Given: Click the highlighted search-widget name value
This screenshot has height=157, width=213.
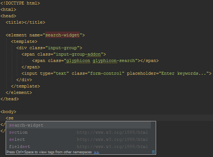Looking at the screenshot, I should [x=62, y=35].
